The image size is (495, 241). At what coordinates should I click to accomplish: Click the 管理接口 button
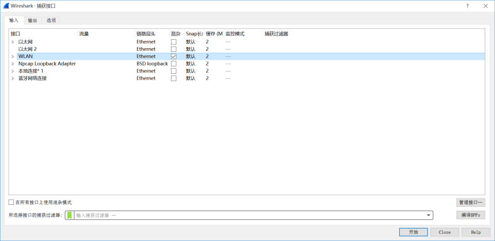(470, 203)
